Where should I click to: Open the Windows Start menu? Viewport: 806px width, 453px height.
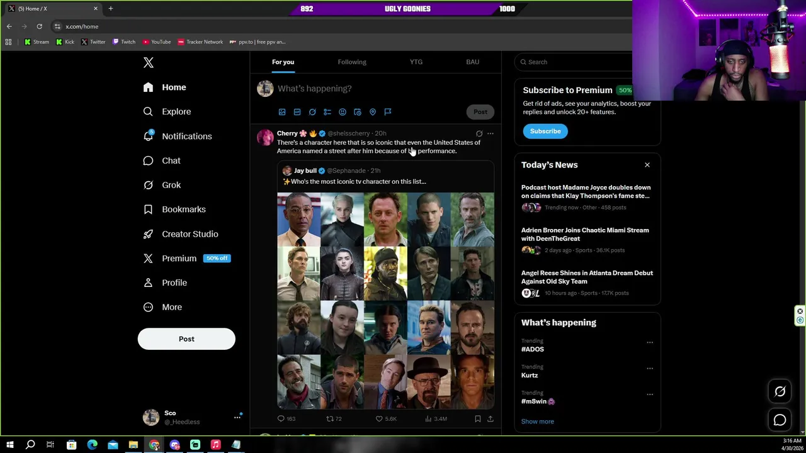[9, 445]
